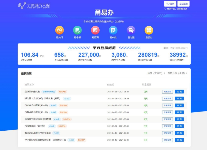Click the 3天 remaining time value
This screenshot has width=207, height=150.
tap(146, 99)
